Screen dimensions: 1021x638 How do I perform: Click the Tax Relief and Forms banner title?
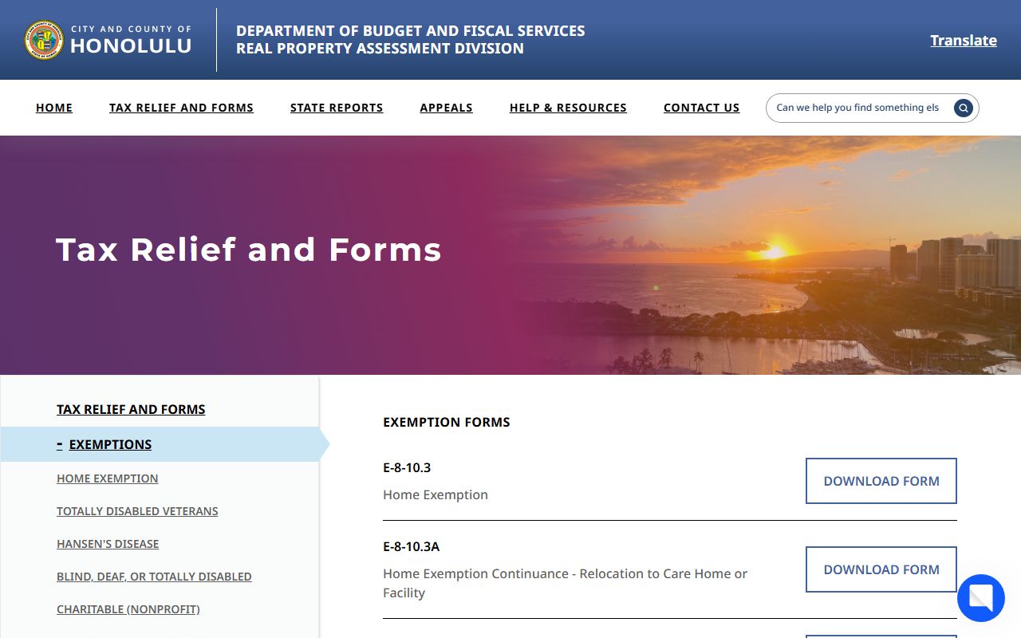[x=249, y=250]
